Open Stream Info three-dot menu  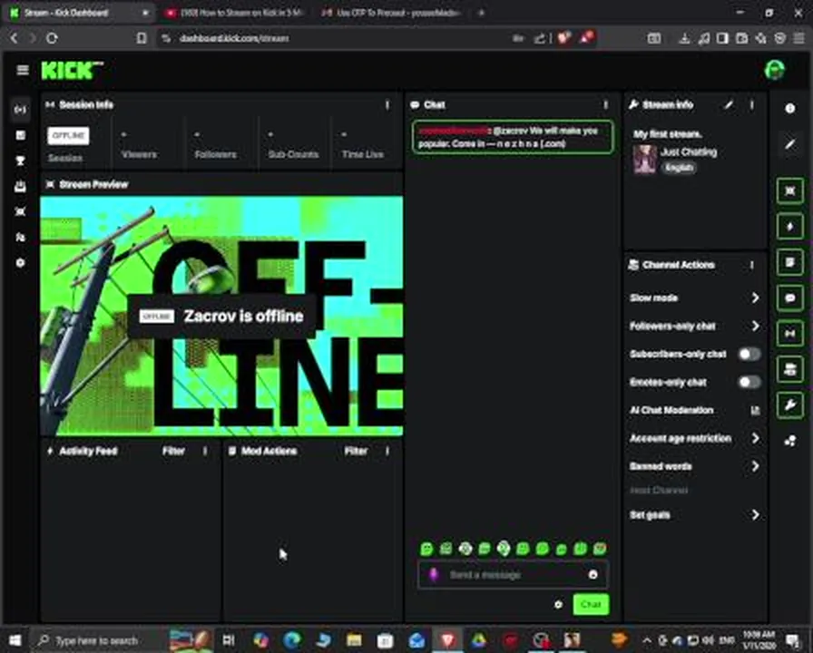click(x=752, y=105)
